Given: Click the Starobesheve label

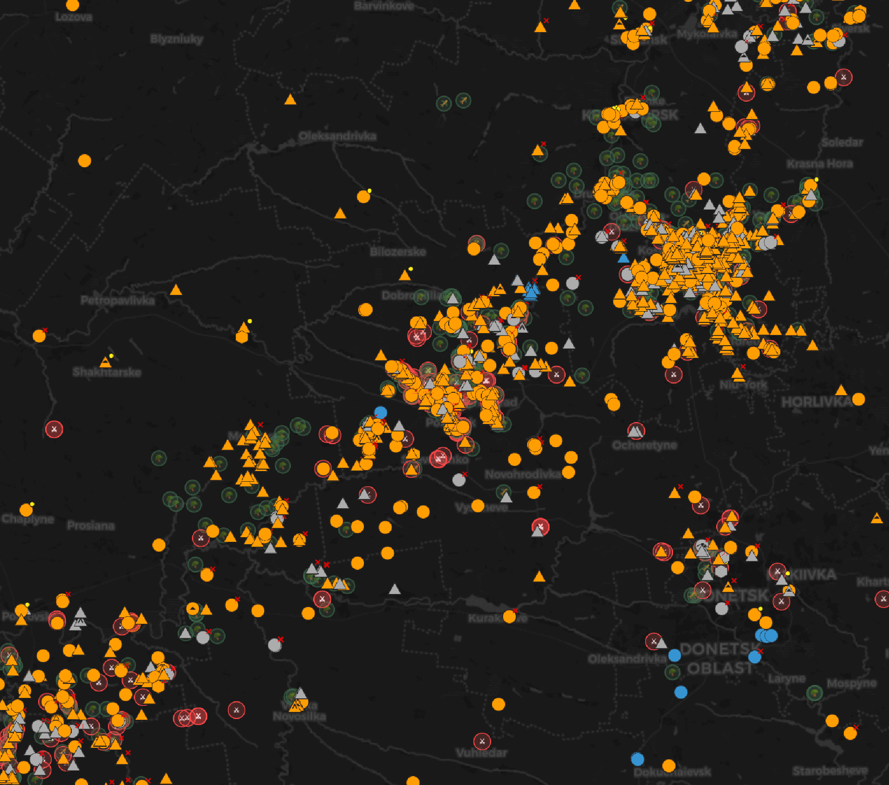Looking at the screenshot, I should [830, 771].
